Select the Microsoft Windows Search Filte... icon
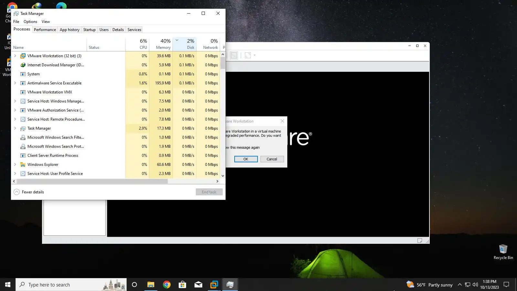517x291 pixels. tap(23, 137)
